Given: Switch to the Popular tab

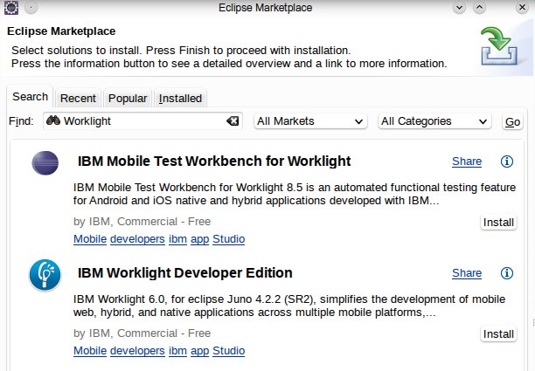Looking at the screenshot, I should tap(128, 98).
